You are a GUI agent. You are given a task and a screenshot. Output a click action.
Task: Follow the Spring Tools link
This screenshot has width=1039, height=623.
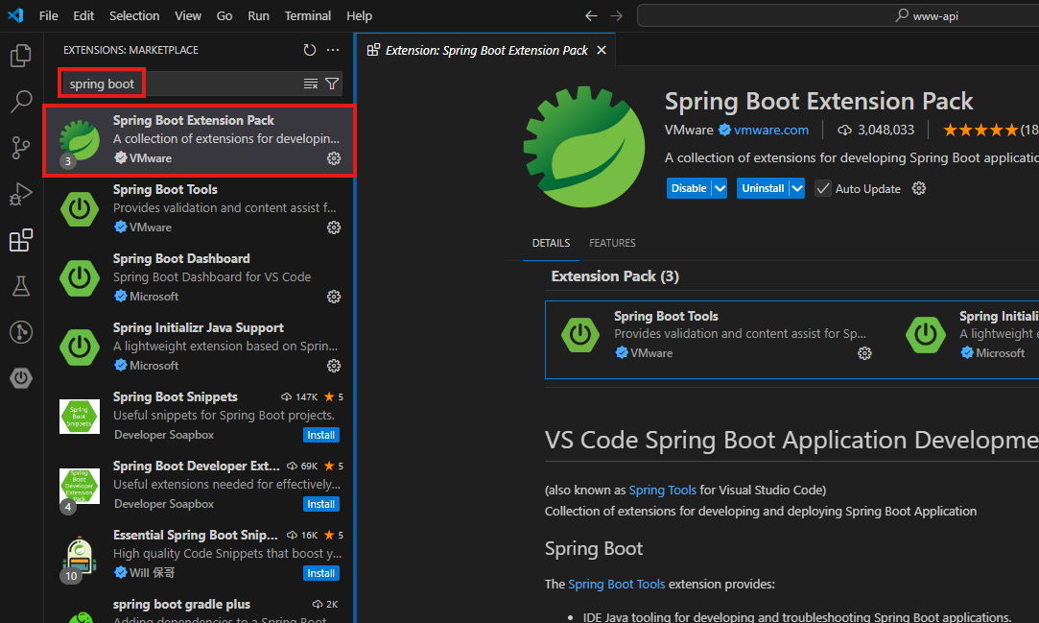click(x=663, y=490)
